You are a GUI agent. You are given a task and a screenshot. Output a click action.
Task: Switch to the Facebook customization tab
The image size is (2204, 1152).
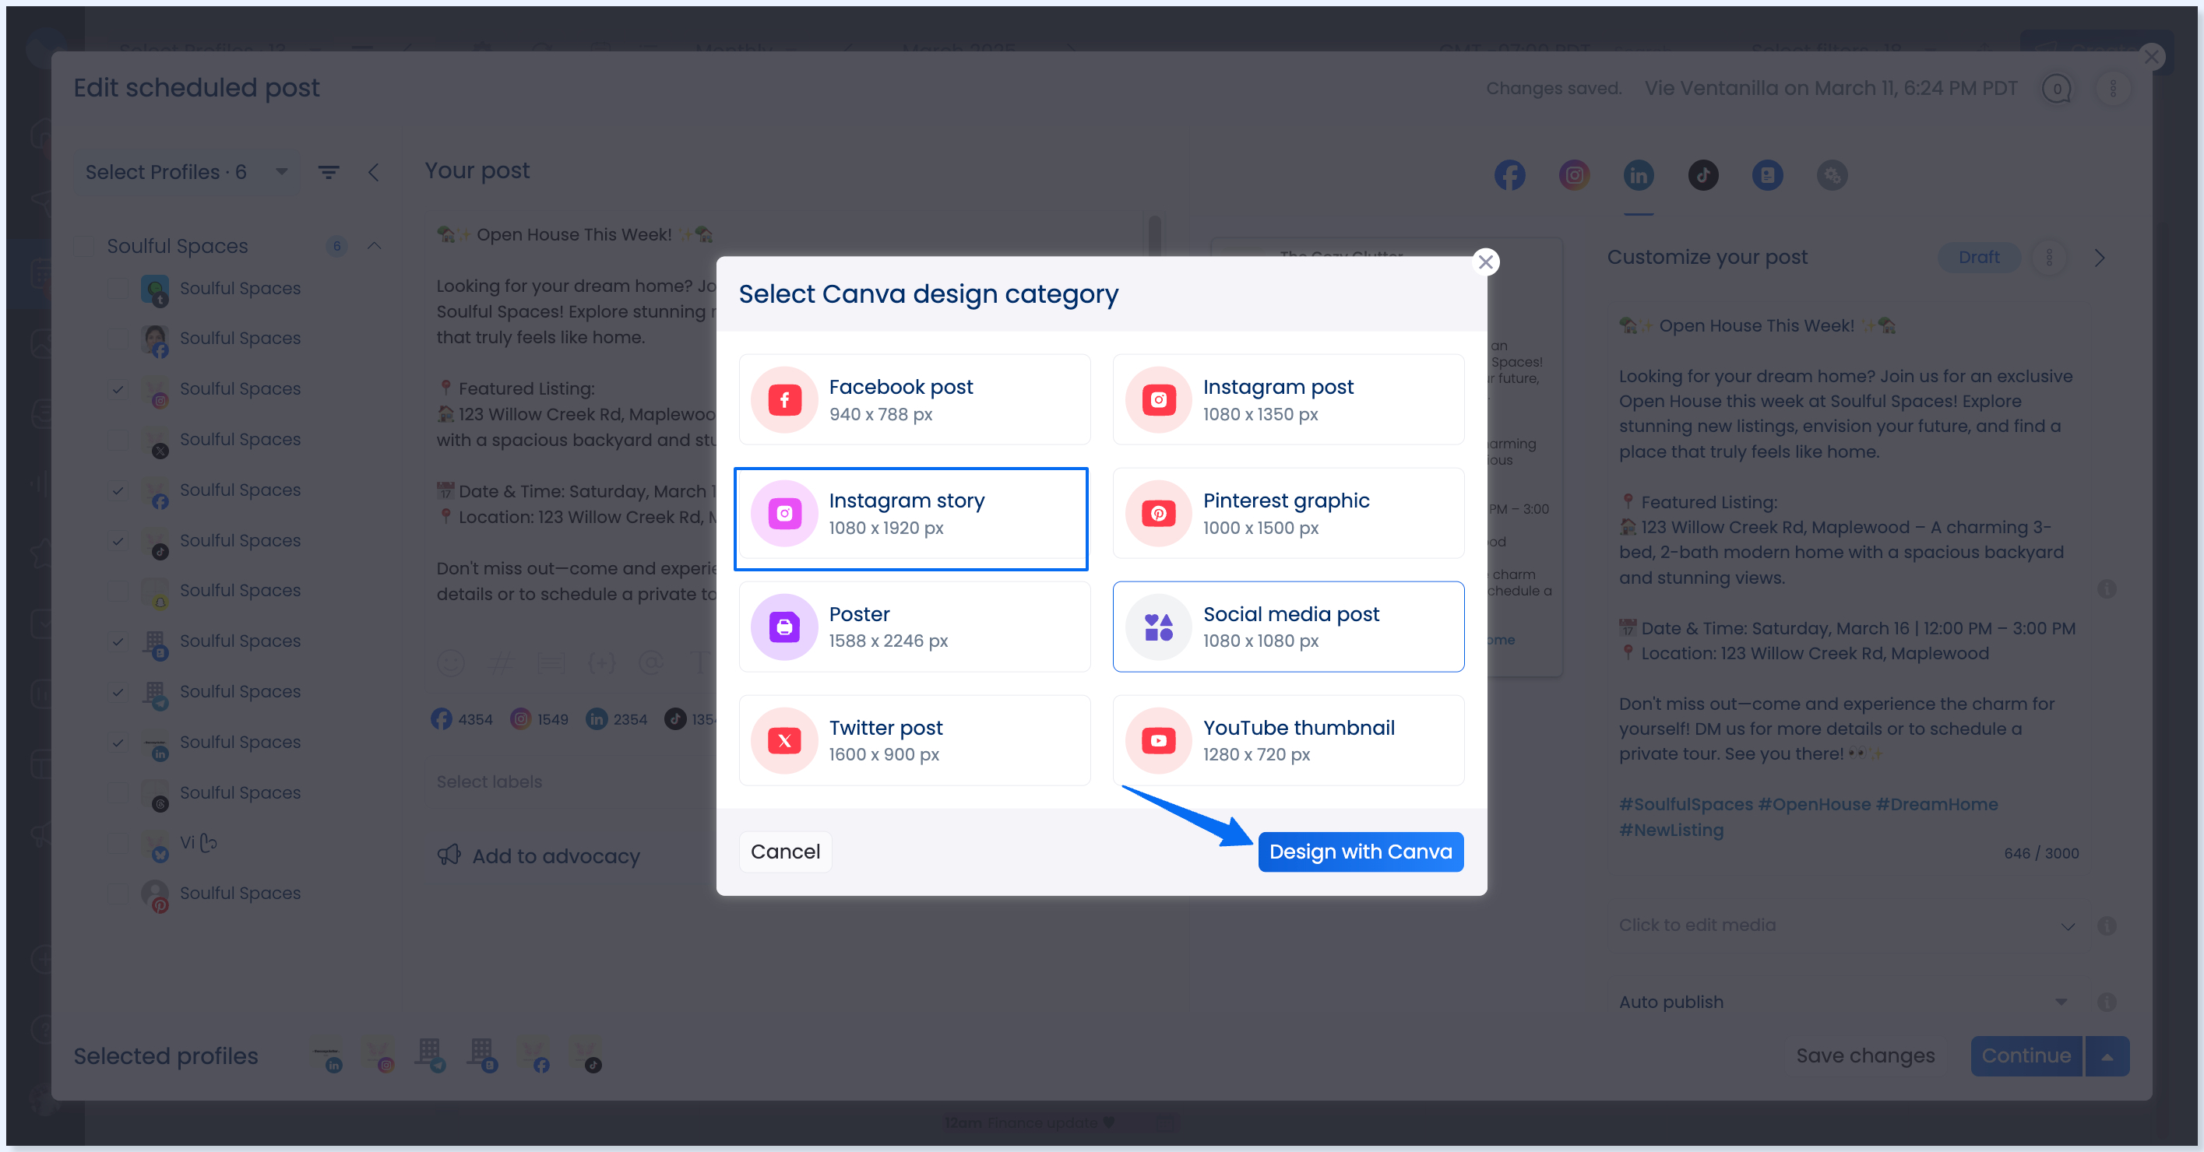pos(1509,175)
